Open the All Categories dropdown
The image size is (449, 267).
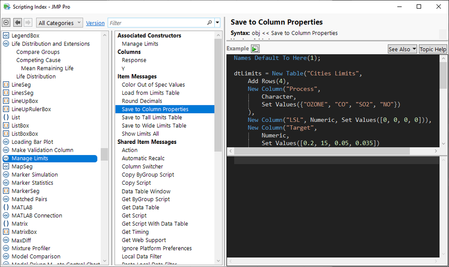pyautogui.click(x=59, y=23)
